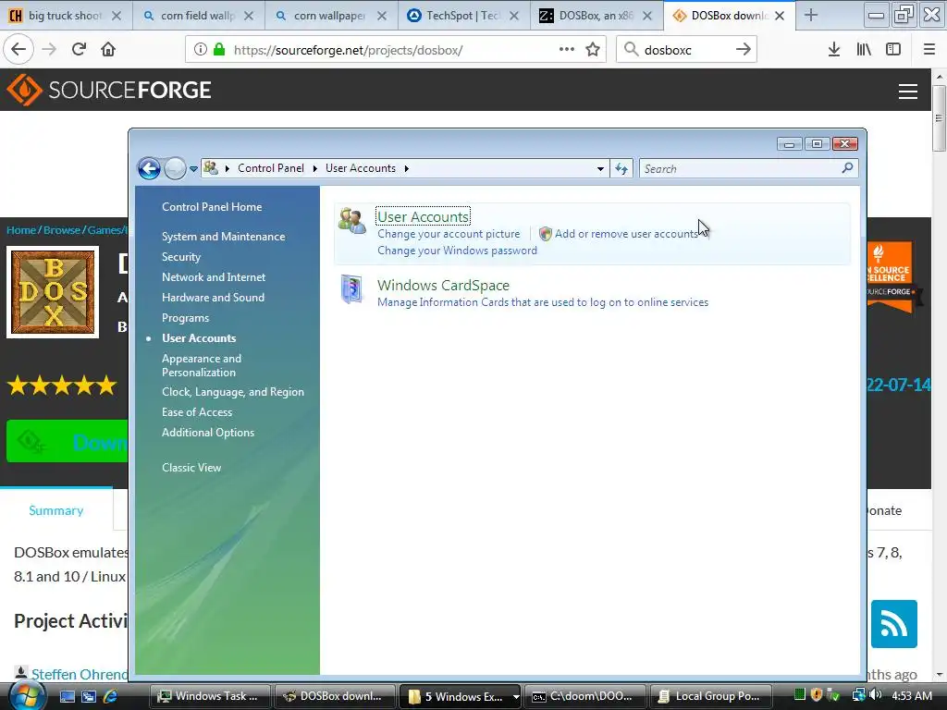Viewport: 947px width, 710px height.
Task: Switch to big truck shoot browser tab
Action: [x=66, y=16]
